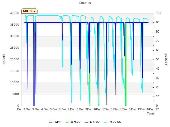Image resolution: width=170 pixels, height=127 pixels.
Task: Click the 20 right axis tick label
Action: [x=158, y=87]
